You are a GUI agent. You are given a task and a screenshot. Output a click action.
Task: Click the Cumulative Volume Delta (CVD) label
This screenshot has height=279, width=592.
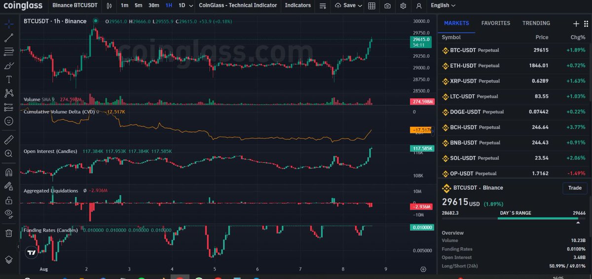tap(59, 112)
